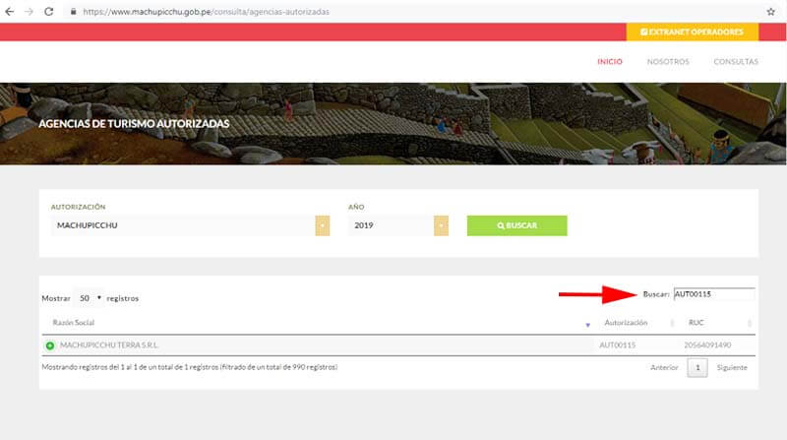
Task: Open the NOSOTROS menu item
Action: click(x=668, y=62)
